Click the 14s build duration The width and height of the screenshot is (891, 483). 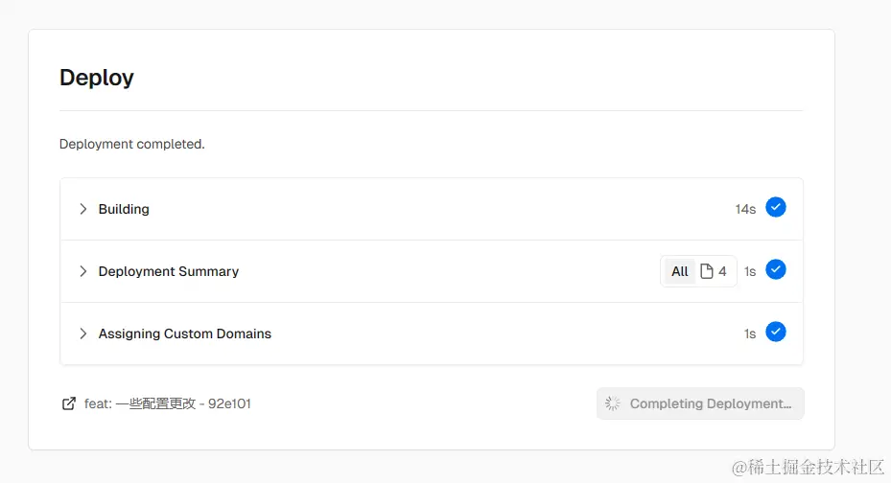(x=745, y=210)
